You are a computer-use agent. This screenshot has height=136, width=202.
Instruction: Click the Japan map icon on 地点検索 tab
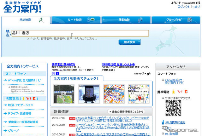coord(41,20)
